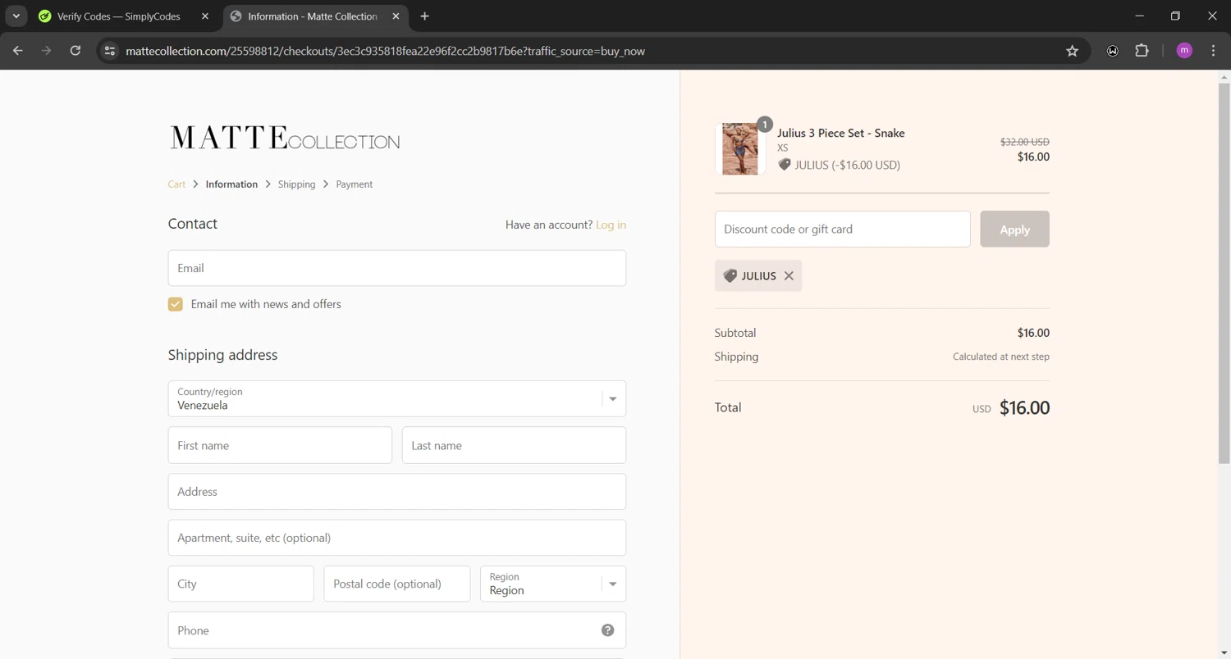Click the Payment breadcrumb step
The width and height of the screenshot is (1231, 659).
pos(354,184)
